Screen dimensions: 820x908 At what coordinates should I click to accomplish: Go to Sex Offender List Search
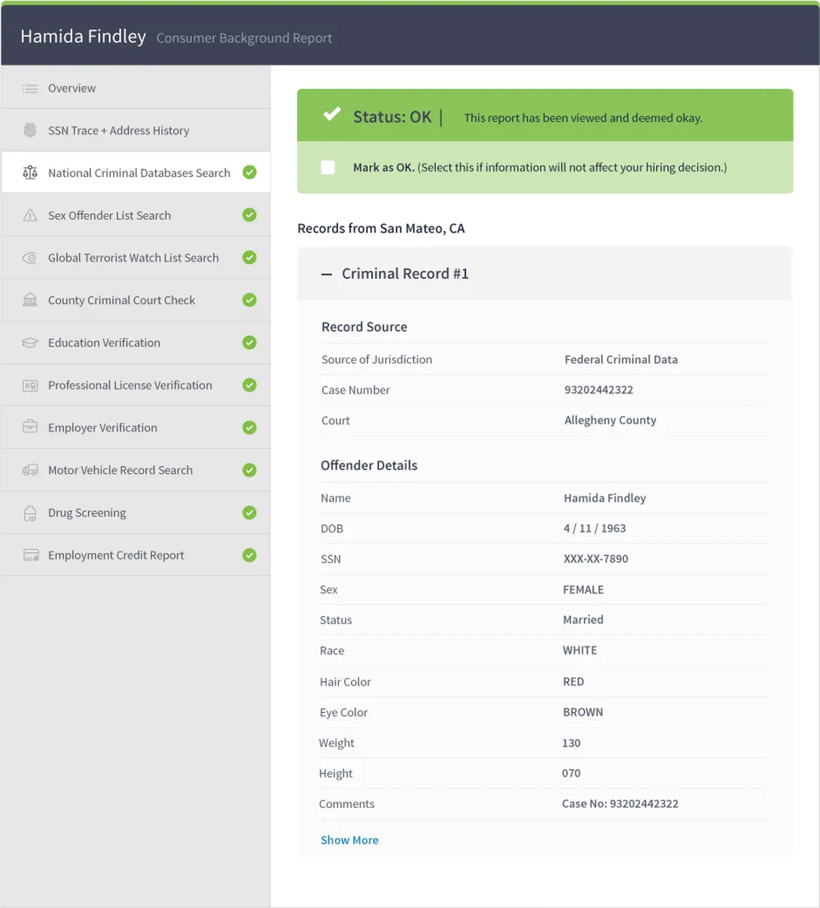(x=135, y=215)
